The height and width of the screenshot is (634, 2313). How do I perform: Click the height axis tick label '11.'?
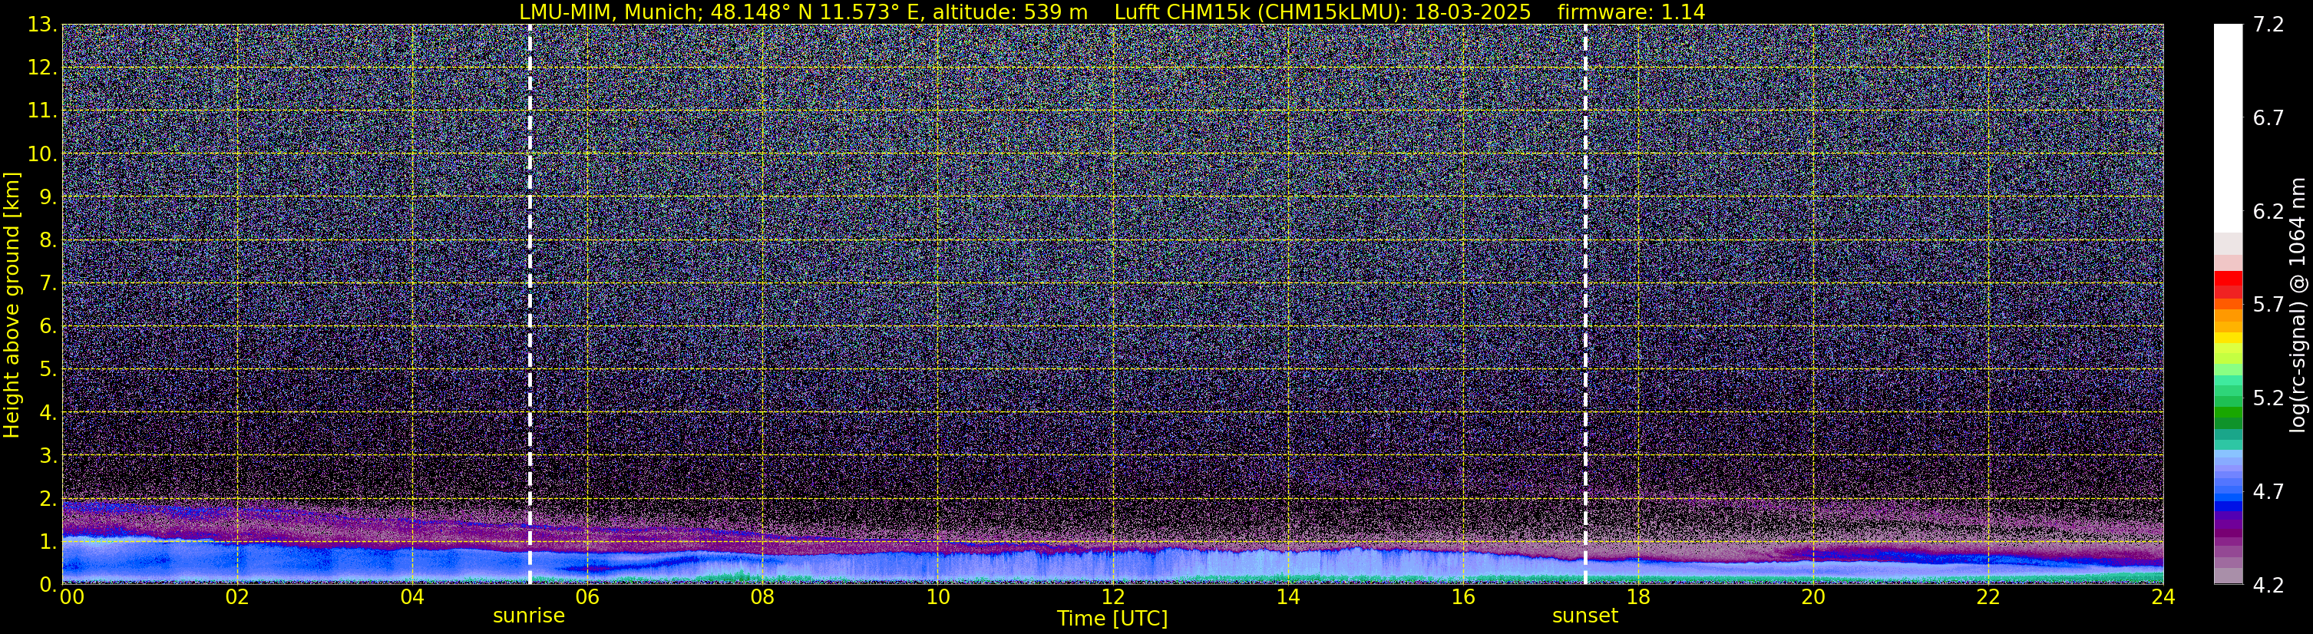tap(42, 111)
